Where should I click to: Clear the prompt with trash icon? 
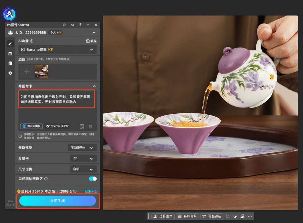90,126
